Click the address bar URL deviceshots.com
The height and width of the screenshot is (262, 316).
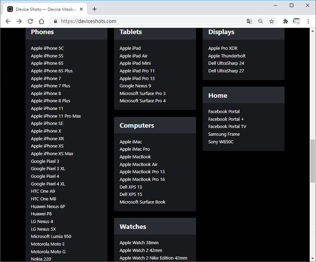(88, 21)
